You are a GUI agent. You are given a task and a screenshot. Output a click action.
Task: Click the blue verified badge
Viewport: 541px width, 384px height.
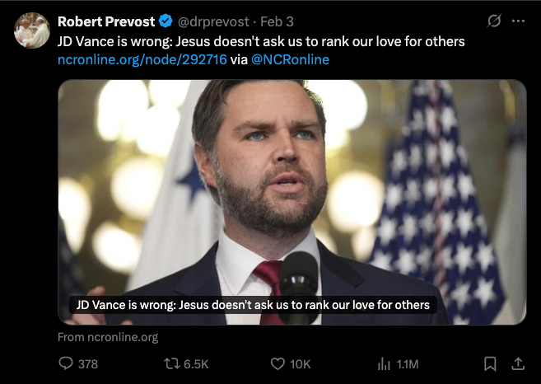(x=164, y=21)
